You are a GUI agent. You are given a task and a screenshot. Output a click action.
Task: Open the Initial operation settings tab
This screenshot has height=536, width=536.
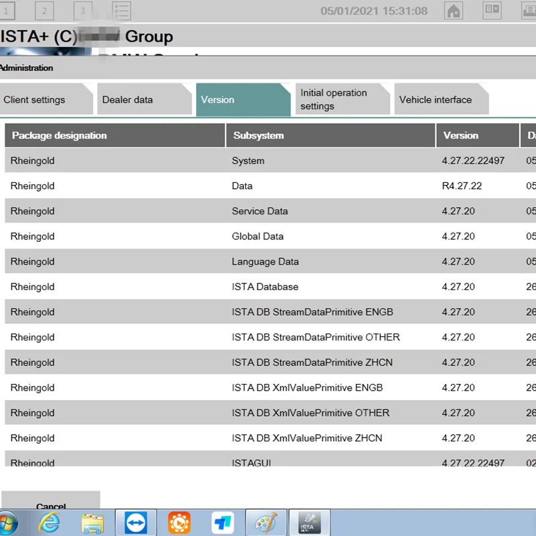(342, 99)
